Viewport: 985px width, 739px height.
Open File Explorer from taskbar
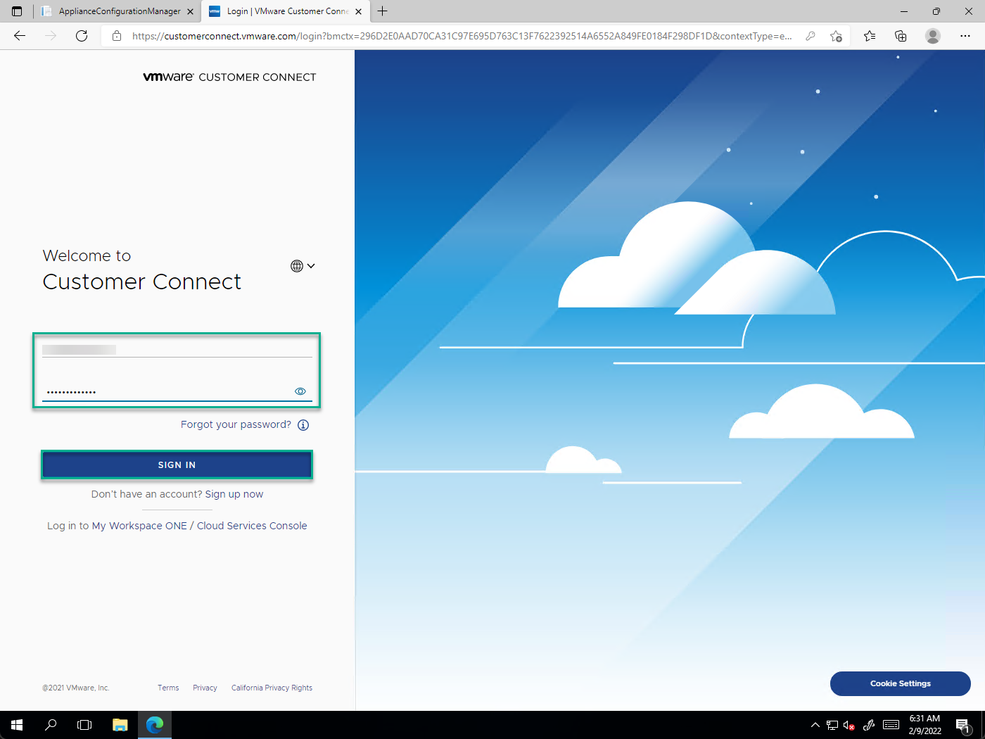tap(120, 725)
